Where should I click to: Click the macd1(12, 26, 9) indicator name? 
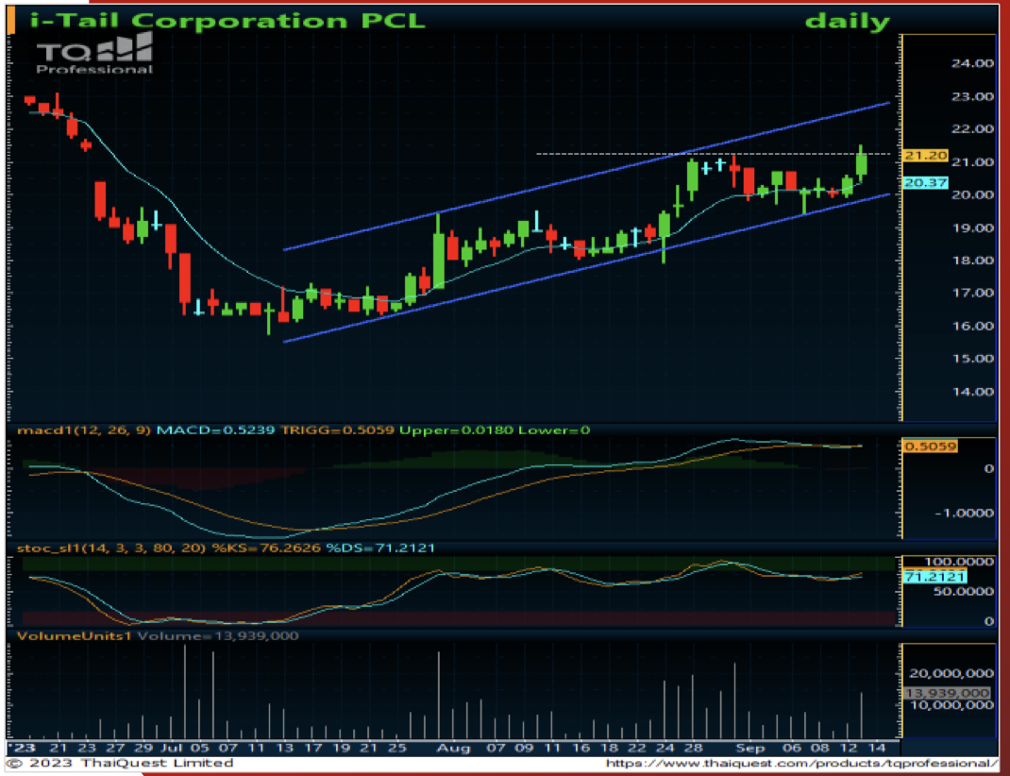[x=84, y=430]
